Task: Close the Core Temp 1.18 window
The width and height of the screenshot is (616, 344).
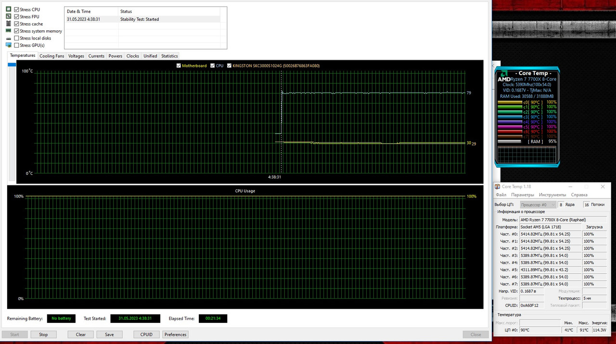Action: tap(603, 186)
